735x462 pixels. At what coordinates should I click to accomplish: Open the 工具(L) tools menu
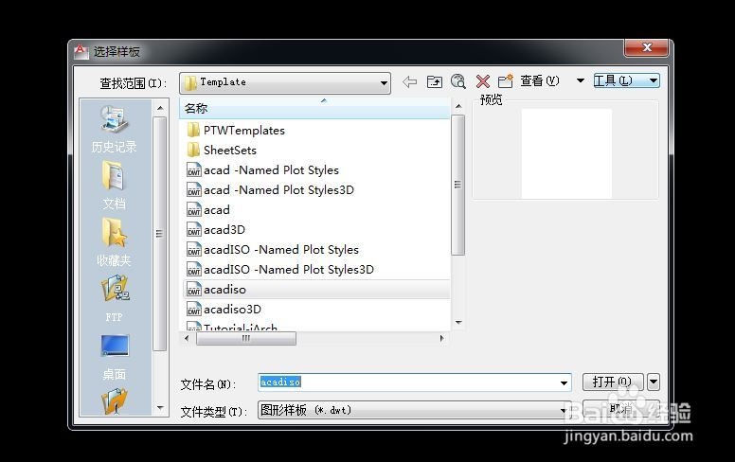pyautogui.click(x=626, y=80)
